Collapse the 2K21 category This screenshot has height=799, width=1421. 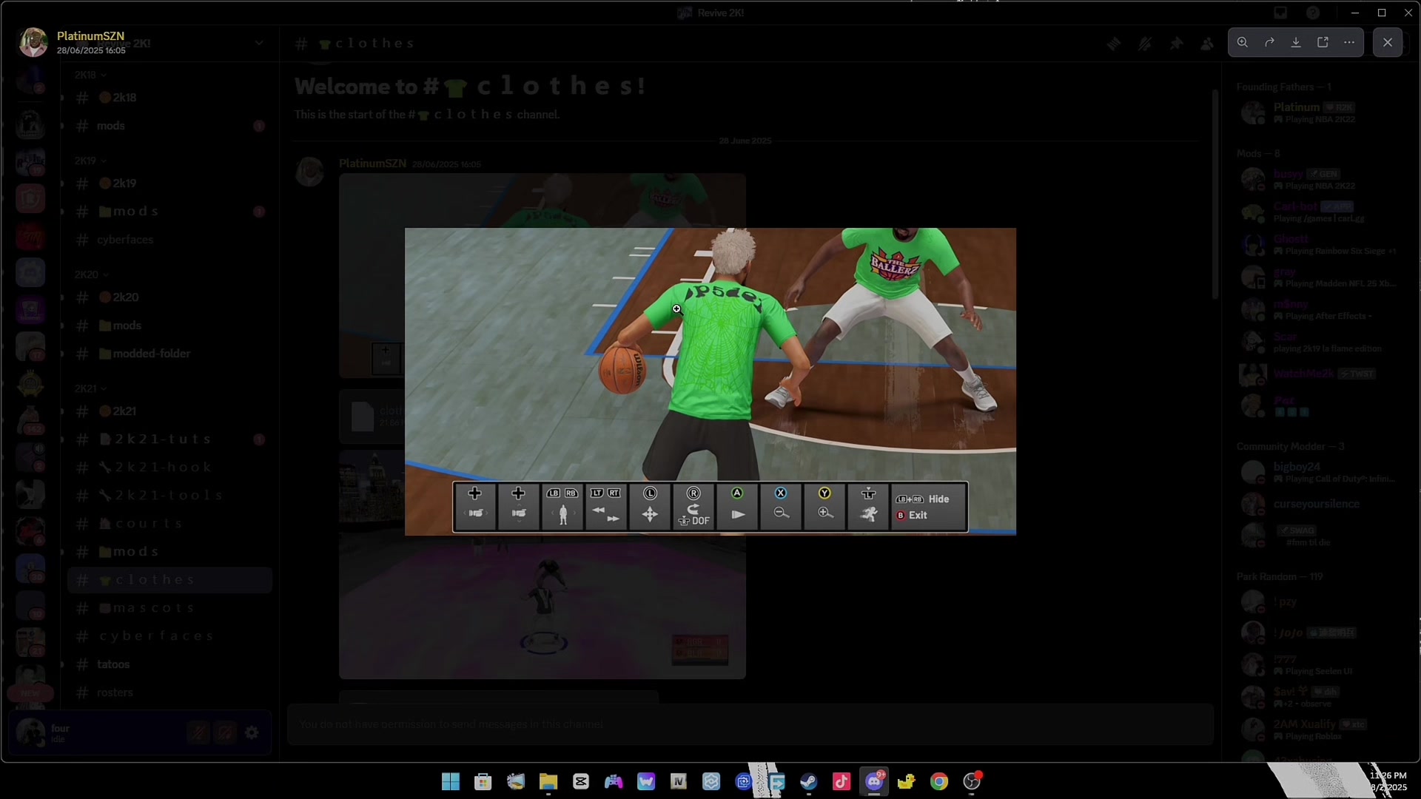(x=90, y=388)
